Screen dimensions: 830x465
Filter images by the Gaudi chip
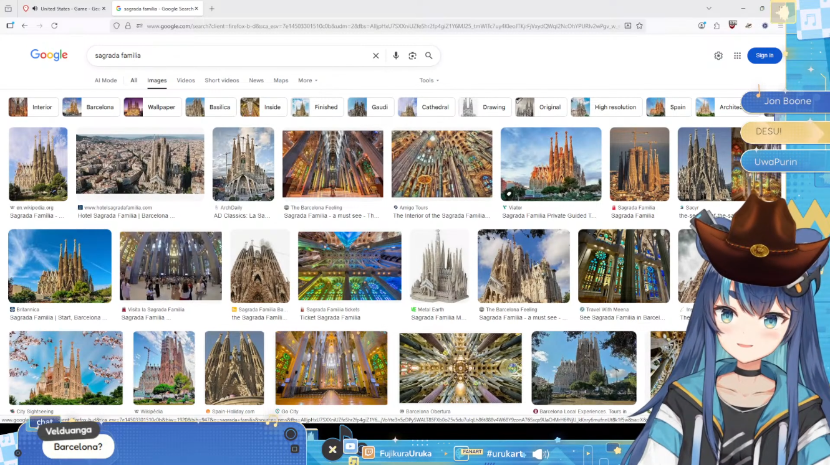click(x=371, y=107)
